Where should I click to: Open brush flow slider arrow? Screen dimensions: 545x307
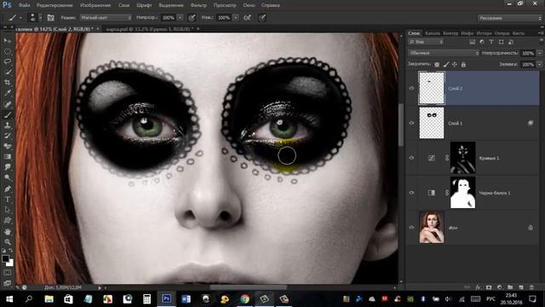click(235, 17)
